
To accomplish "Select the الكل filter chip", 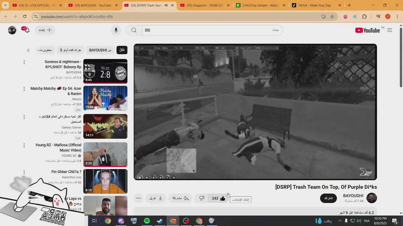I will tap(122, 50).
